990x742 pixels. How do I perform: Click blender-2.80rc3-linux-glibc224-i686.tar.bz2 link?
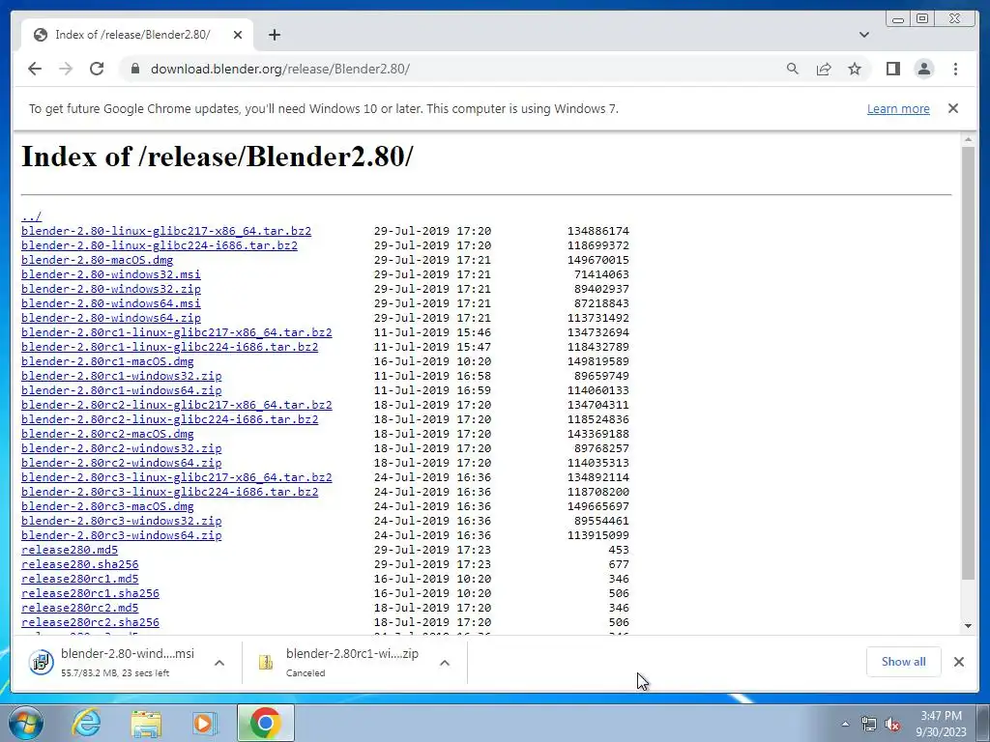[x=169, y=492]
